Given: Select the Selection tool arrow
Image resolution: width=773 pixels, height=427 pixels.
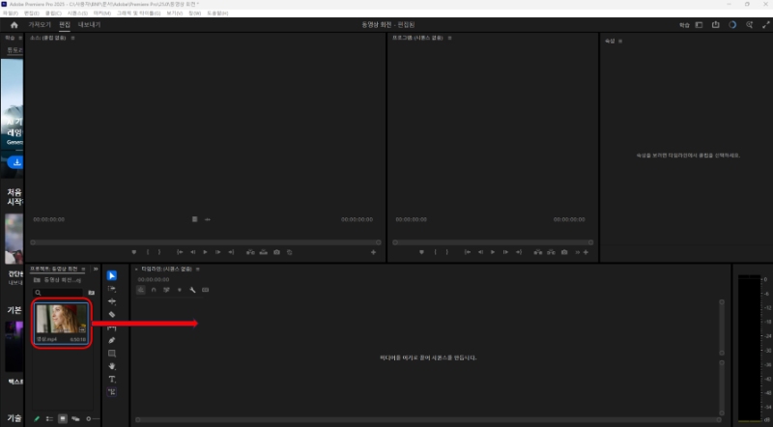Looking at the screenshot, I should [112, 275].
